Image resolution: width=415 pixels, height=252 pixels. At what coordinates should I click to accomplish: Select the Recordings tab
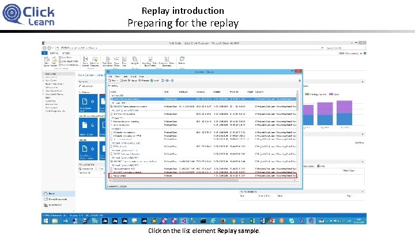pyautogui.click(x=114, y=86)
